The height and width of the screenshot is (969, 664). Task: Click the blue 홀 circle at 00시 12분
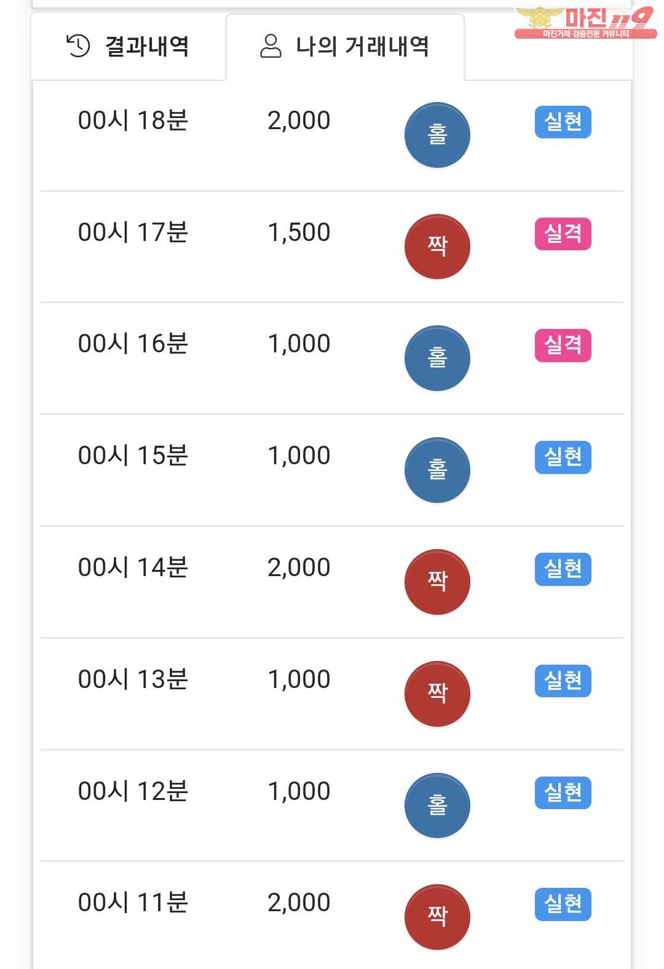pos(437,805)
